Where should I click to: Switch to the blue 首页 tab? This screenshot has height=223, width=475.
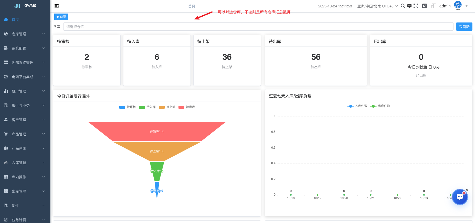61,17
